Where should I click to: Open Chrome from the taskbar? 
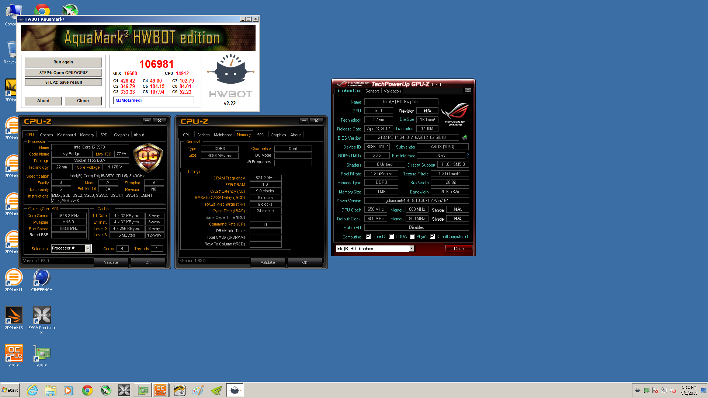pos(87,390)
